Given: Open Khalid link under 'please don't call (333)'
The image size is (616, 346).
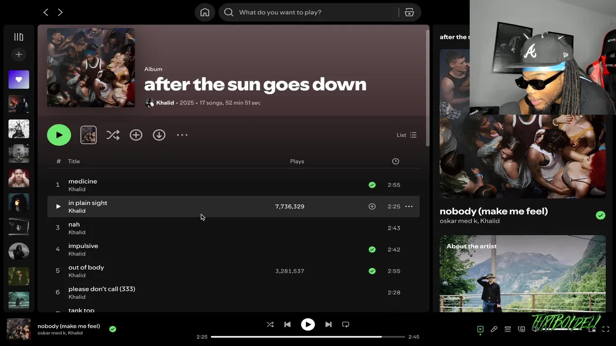Looking at the screenshot, I should coord(77,297).
